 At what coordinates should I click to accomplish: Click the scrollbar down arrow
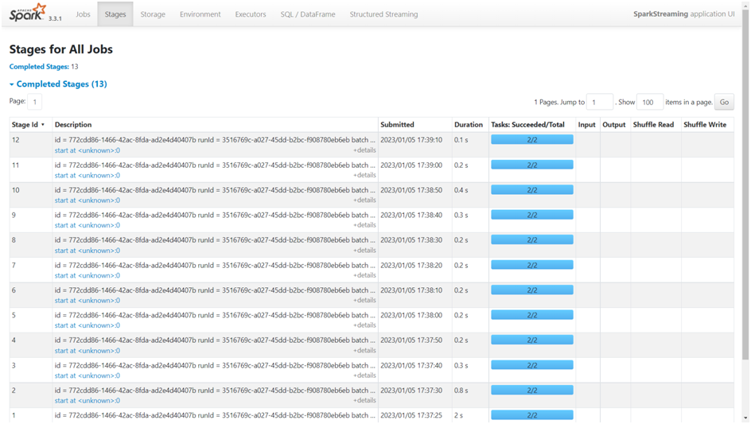coord(745,418)
